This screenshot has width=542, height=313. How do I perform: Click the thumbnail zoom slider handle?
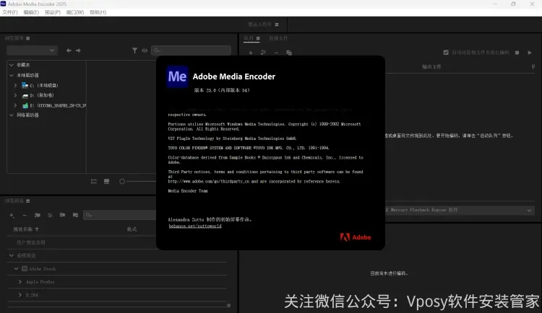tap(122, 182)
